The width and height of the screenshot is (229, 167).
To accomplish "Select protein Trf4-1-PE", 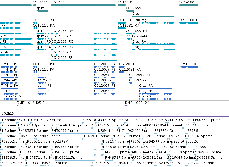I will (x=9, y=67).
